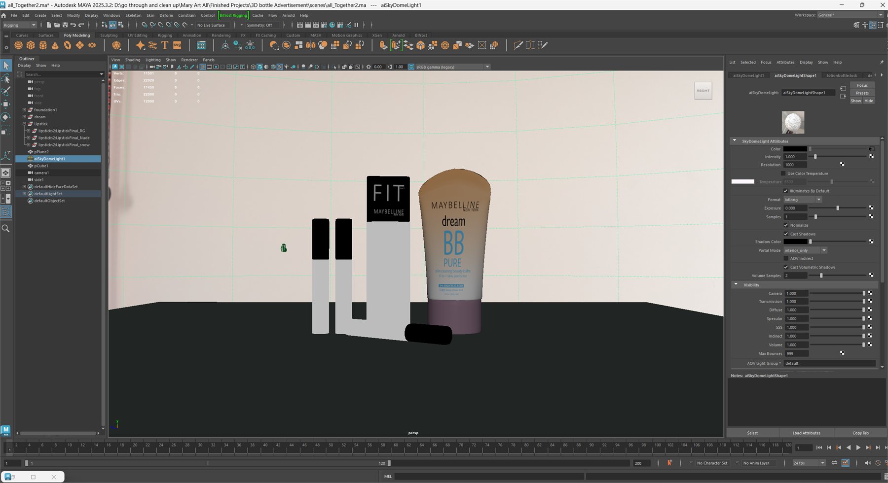888x483 pixels.
Task: Collapse the Visibility section
Action: pyautogui.click(x=736, y=284)
